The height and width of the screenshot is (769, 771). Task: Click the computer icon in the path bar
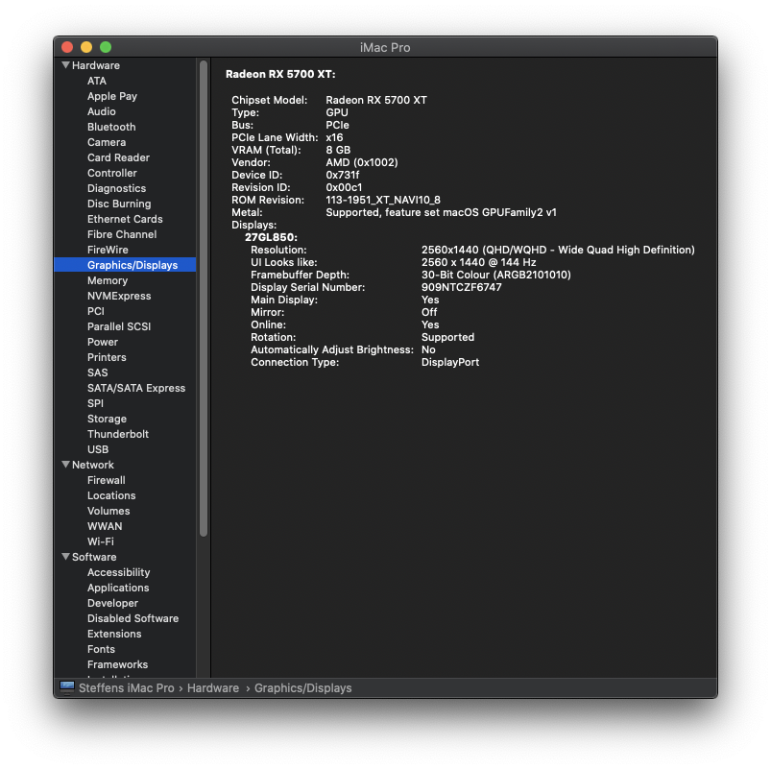(67, 687)
